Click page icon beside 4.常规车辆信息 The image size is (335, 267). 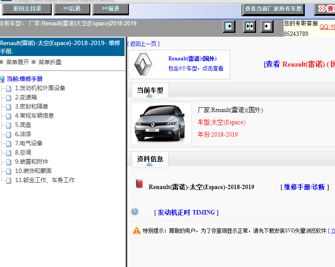click(9, 116)
